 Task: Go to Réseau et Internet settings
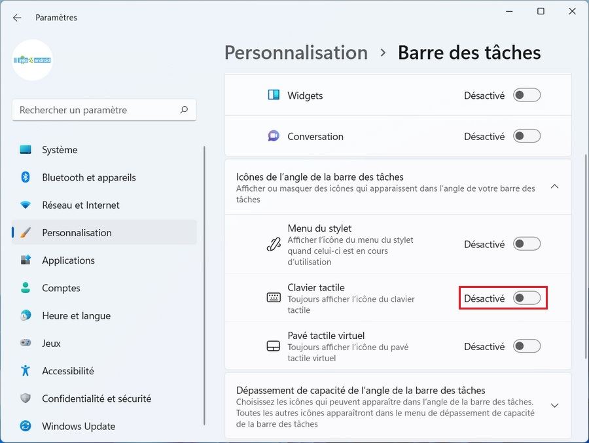[80, 205]
